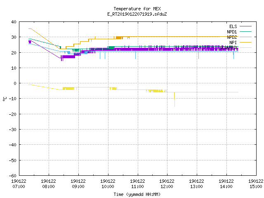264x198 pixels.
Task: Click the x-axis tick label 190122 15:00
Action: pos(256,184)
